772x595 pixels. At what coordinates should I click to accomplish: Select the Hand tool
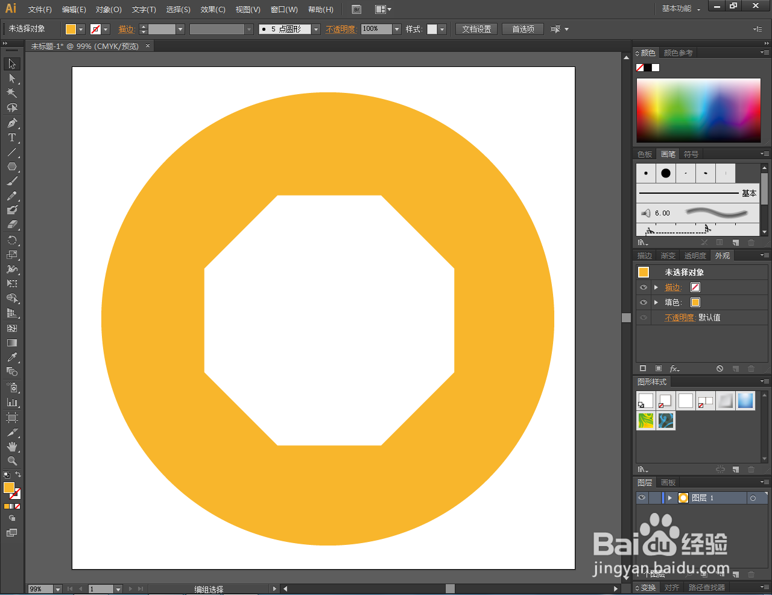tap(12, 447)
